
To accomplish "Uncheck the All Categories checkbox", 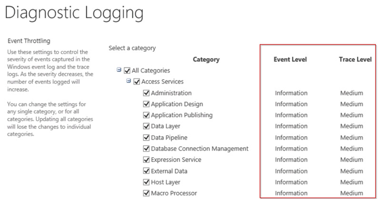I will 127,71.
